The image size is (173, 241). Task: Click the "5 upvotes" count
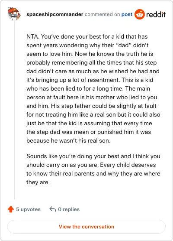point(29,209)
